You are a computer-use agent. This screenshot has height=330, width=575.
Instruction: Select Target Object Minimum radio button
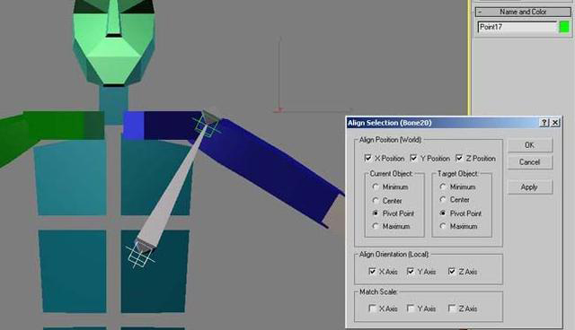pos(443,187)
